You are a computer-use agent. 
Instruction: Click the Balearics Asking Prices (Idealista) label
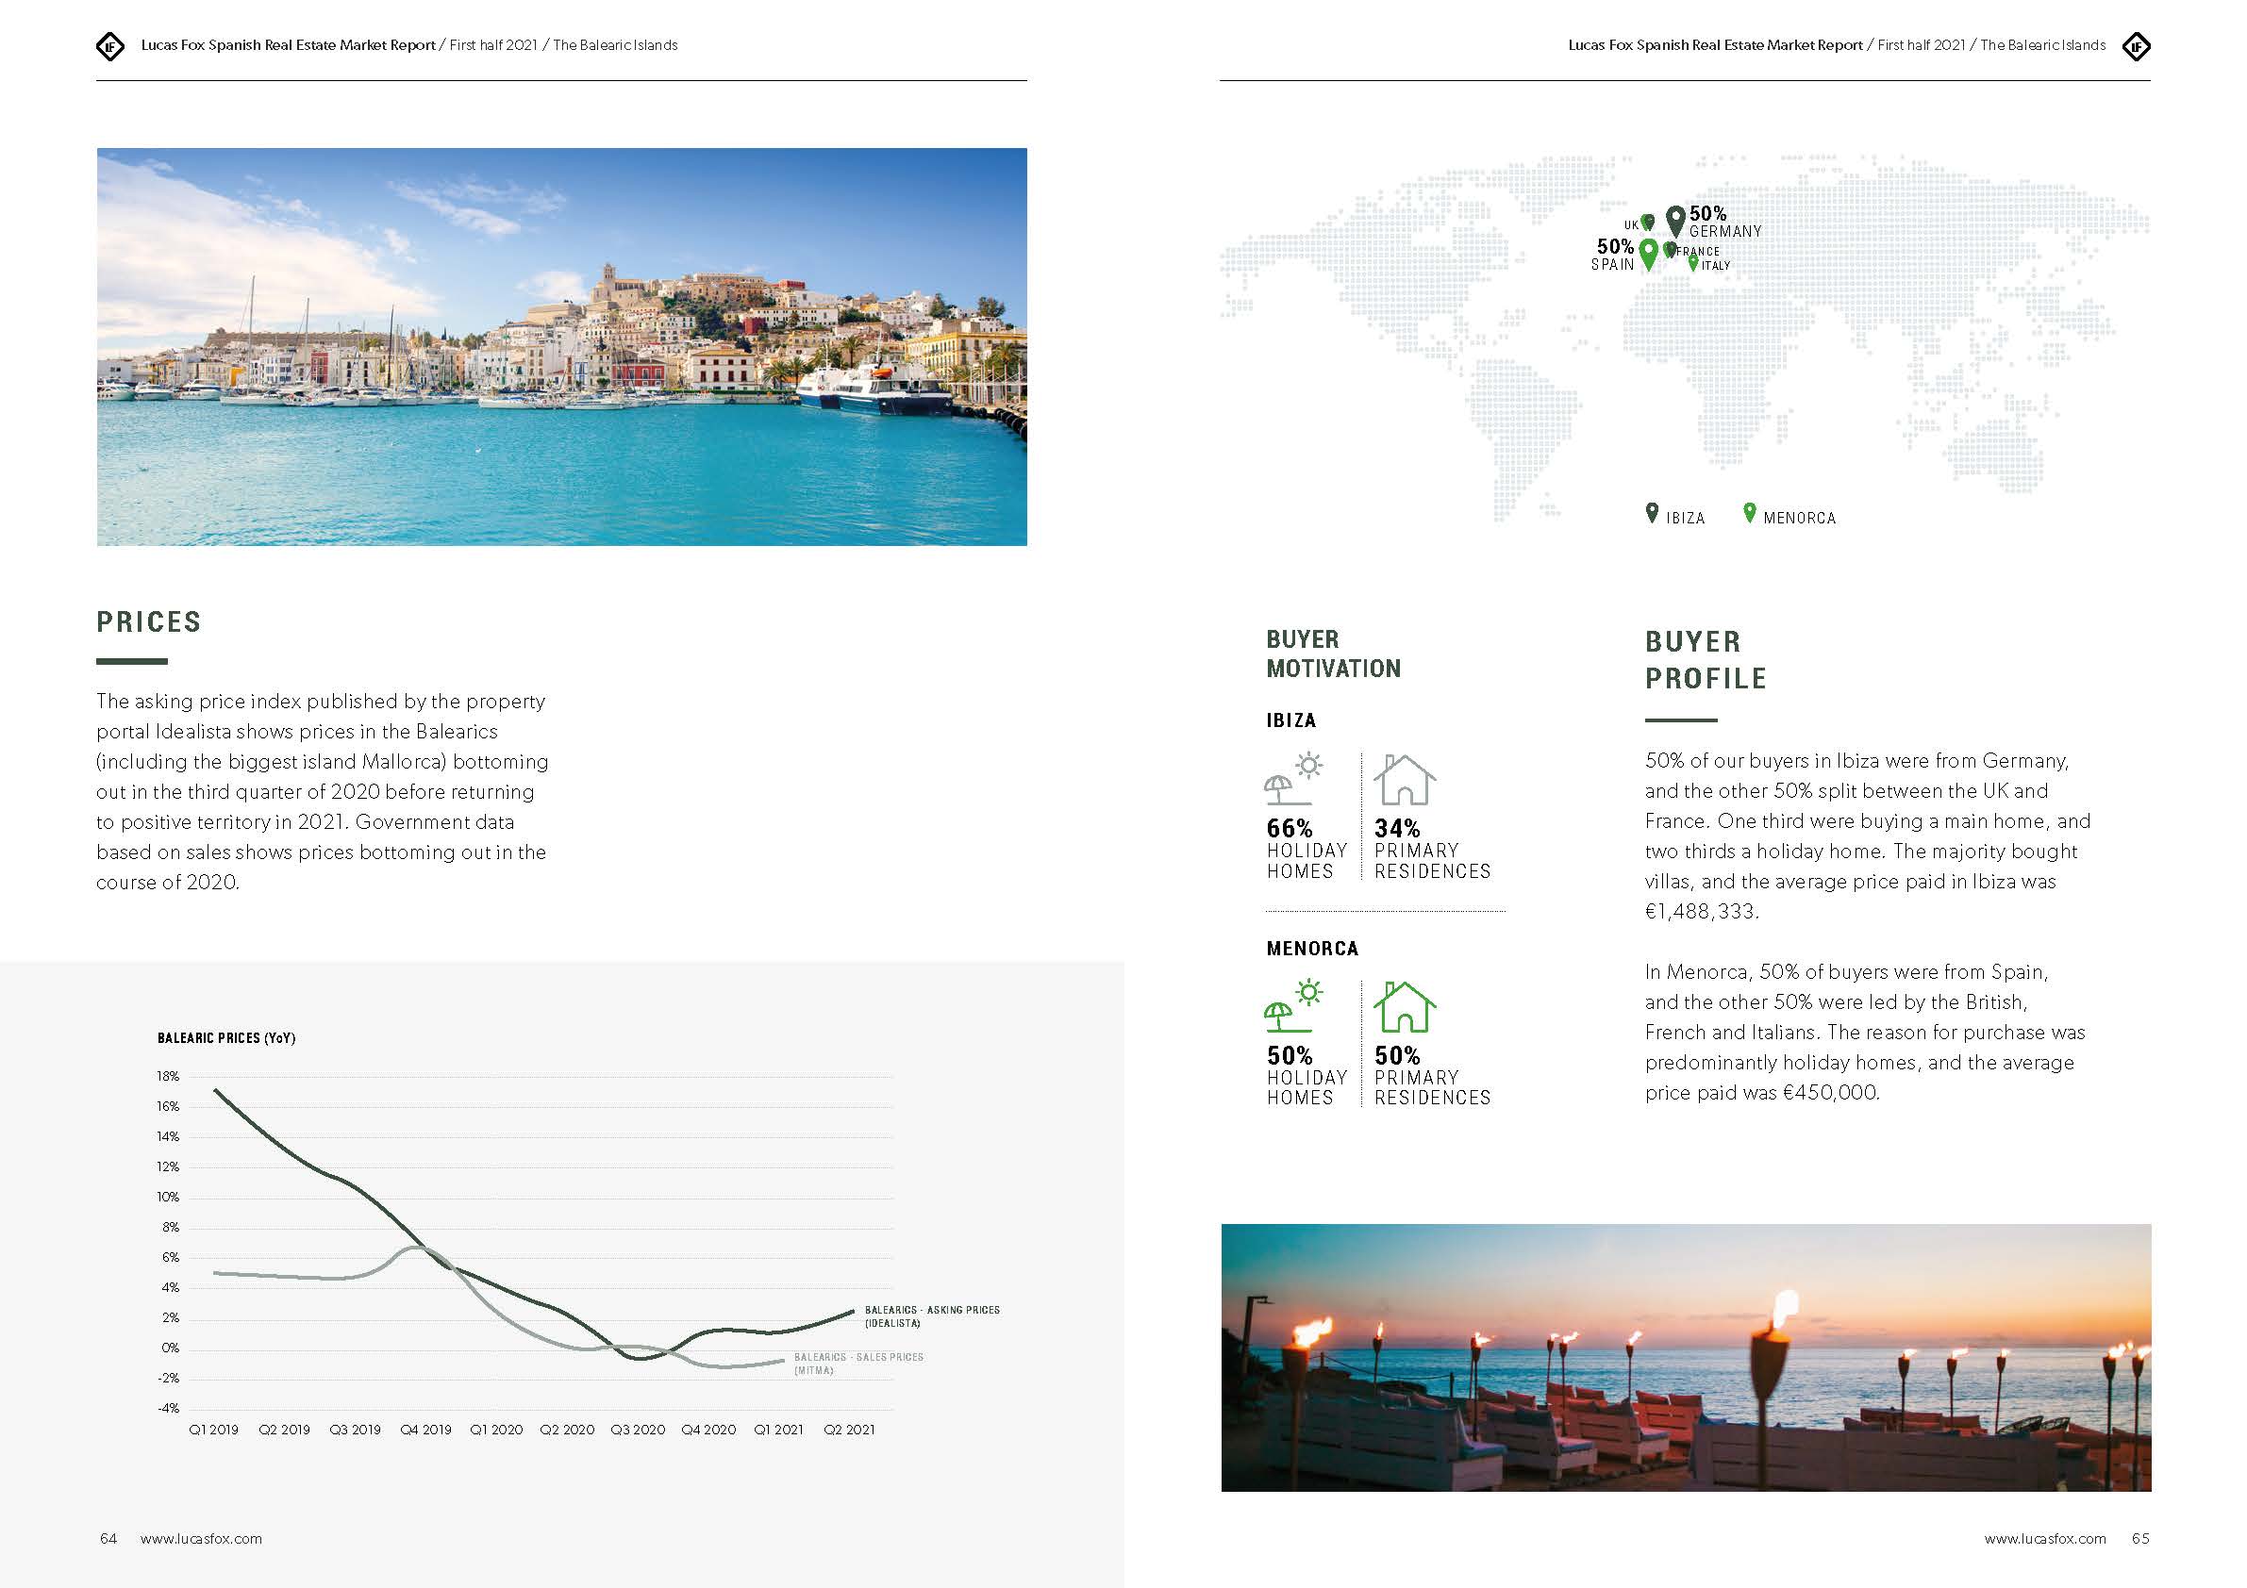pos(933,1316)
